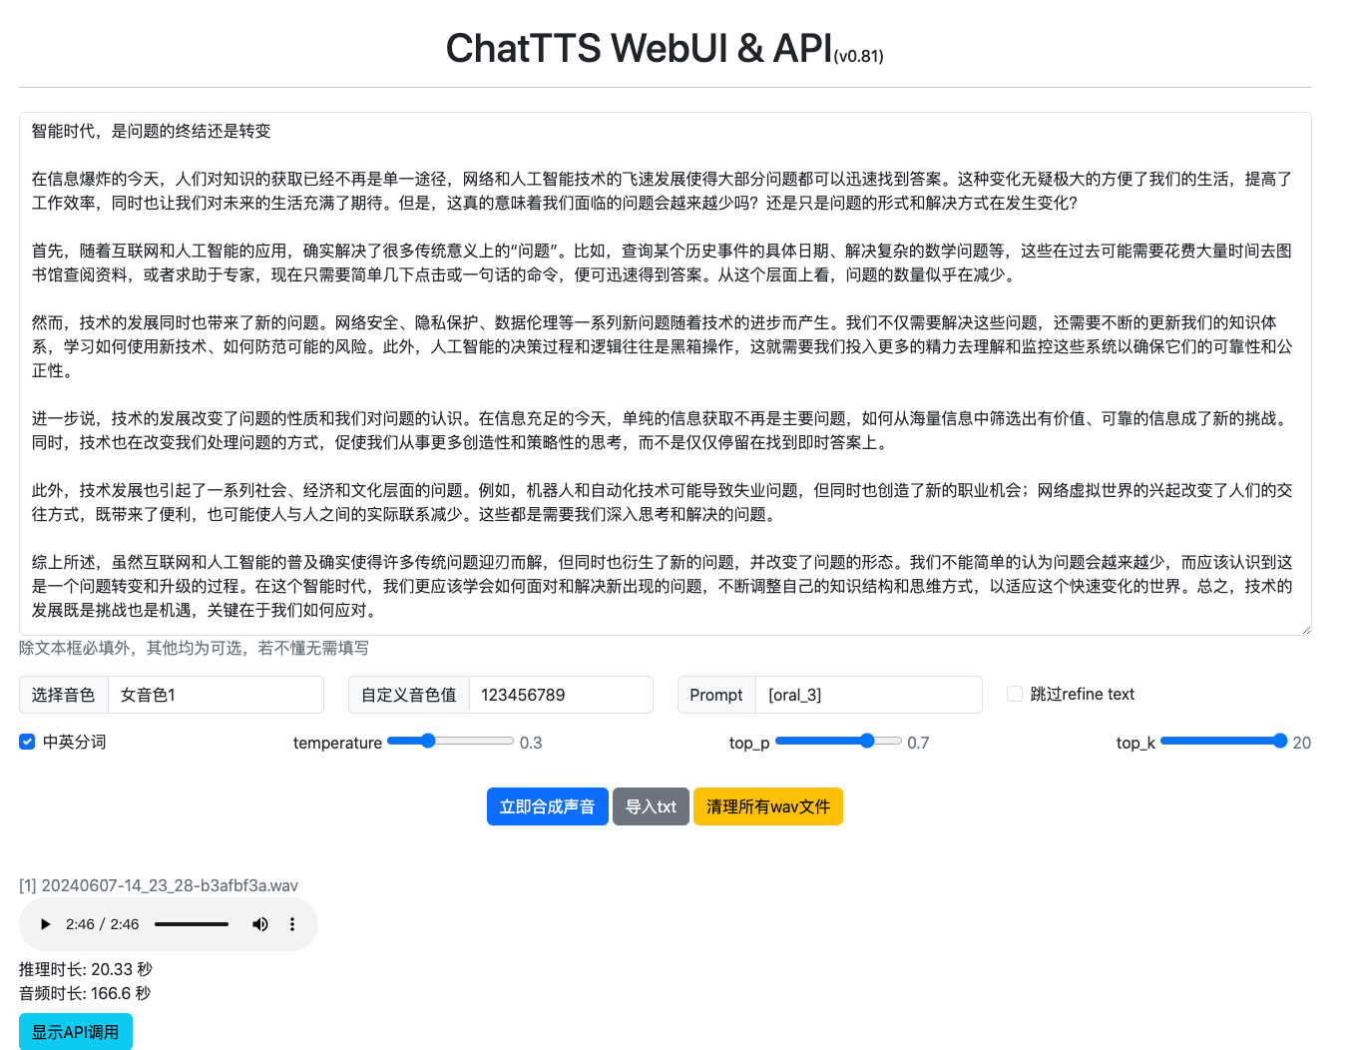Click 显示API调用 button
Viewport: 1360px width, 1050px height.
[75, 1032]
